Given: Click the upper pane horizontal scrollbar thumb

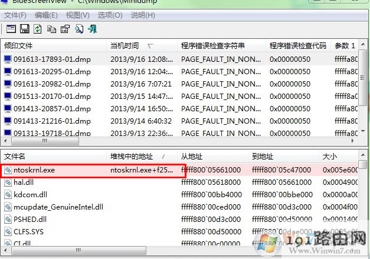Looking at the screenshot, I should [45, 141].
